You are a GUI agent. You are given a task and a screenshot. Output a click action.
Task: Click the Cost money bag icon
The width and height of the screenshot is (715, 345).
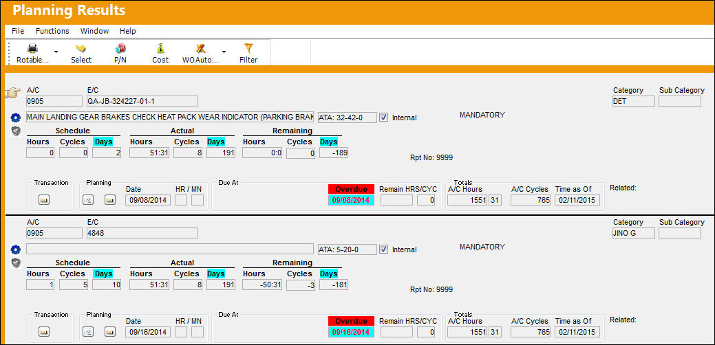click(x=160, y=48)
